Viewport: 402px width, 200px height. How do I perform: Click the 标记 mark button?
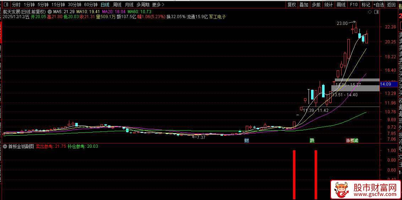pyautogui.click(x=366, y=5)
